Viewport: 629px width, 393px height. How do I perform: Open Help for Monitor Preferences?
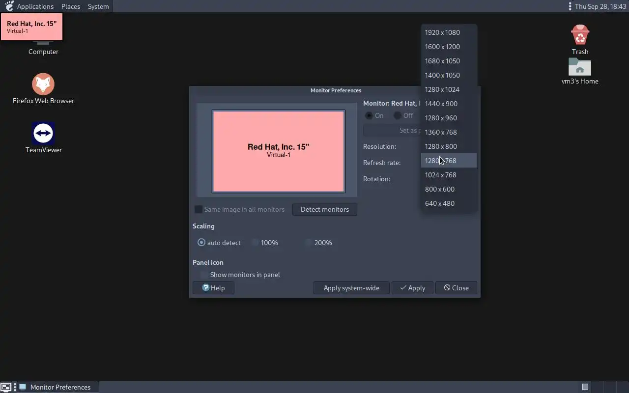point(213,288)
